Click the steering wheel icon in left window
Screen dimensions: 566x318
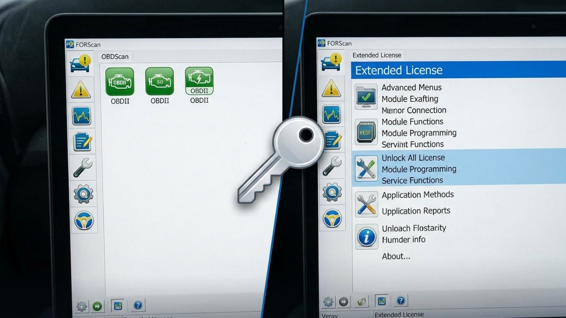click(x=84, y=220)
